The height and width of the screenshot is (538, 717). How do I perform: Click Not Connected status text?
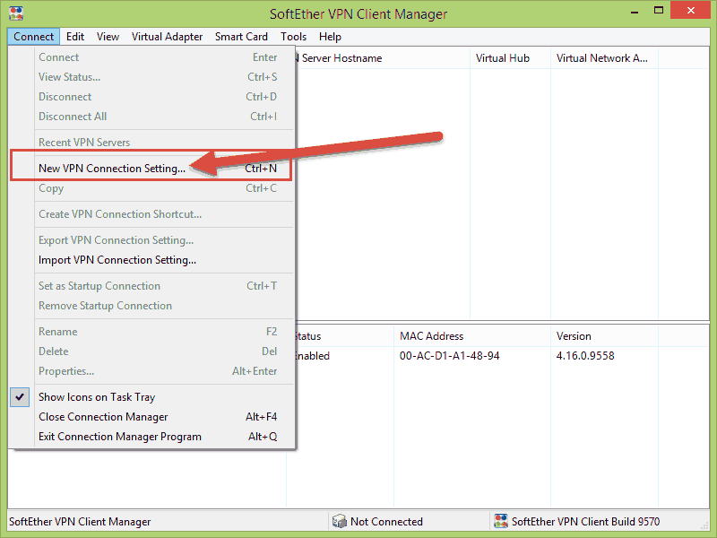pos(386,522)
